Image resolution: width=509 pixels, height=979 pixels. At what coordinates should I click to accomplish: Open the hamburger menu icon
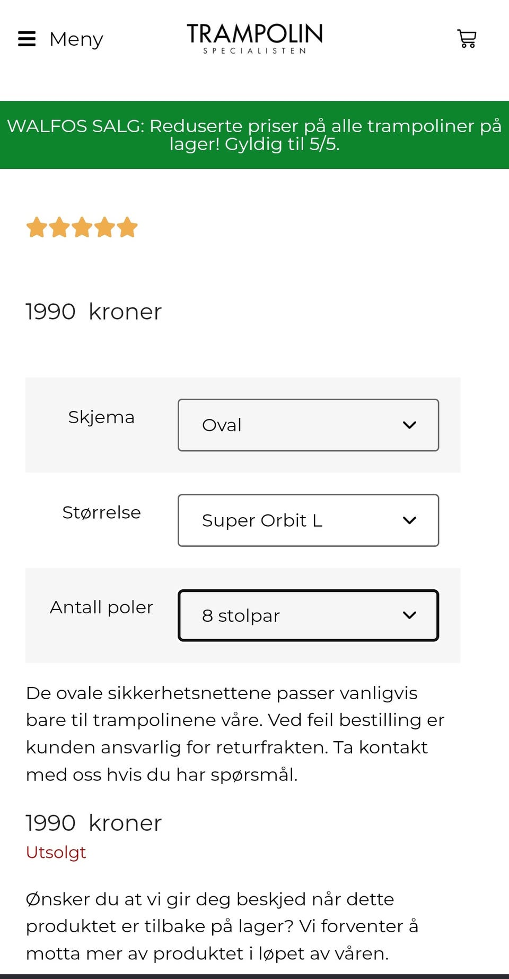27,39
